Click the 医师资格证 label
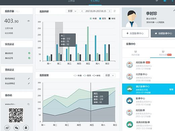This screenshot has height=131, width=175. pos(10,79)
